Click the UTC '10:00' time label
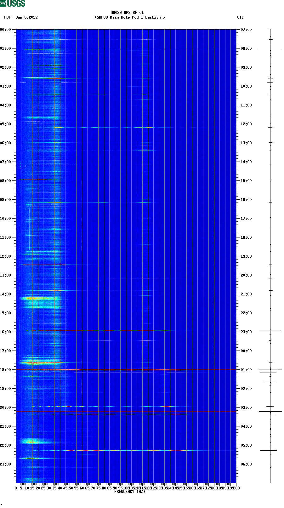284x508 pixels. pyautogui.click(x=246, y=86)
